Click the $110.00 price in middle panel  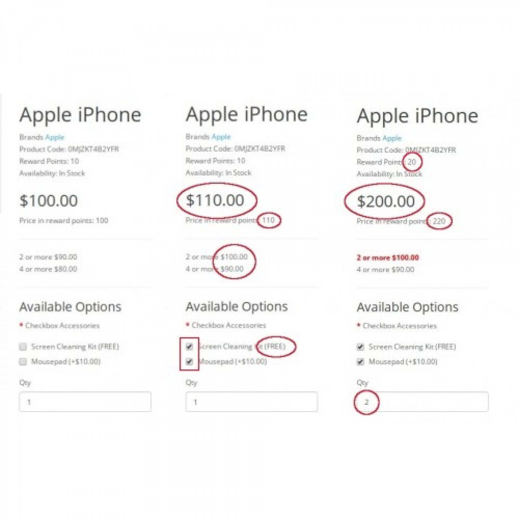pyautogui.click(x=215, y=200)
